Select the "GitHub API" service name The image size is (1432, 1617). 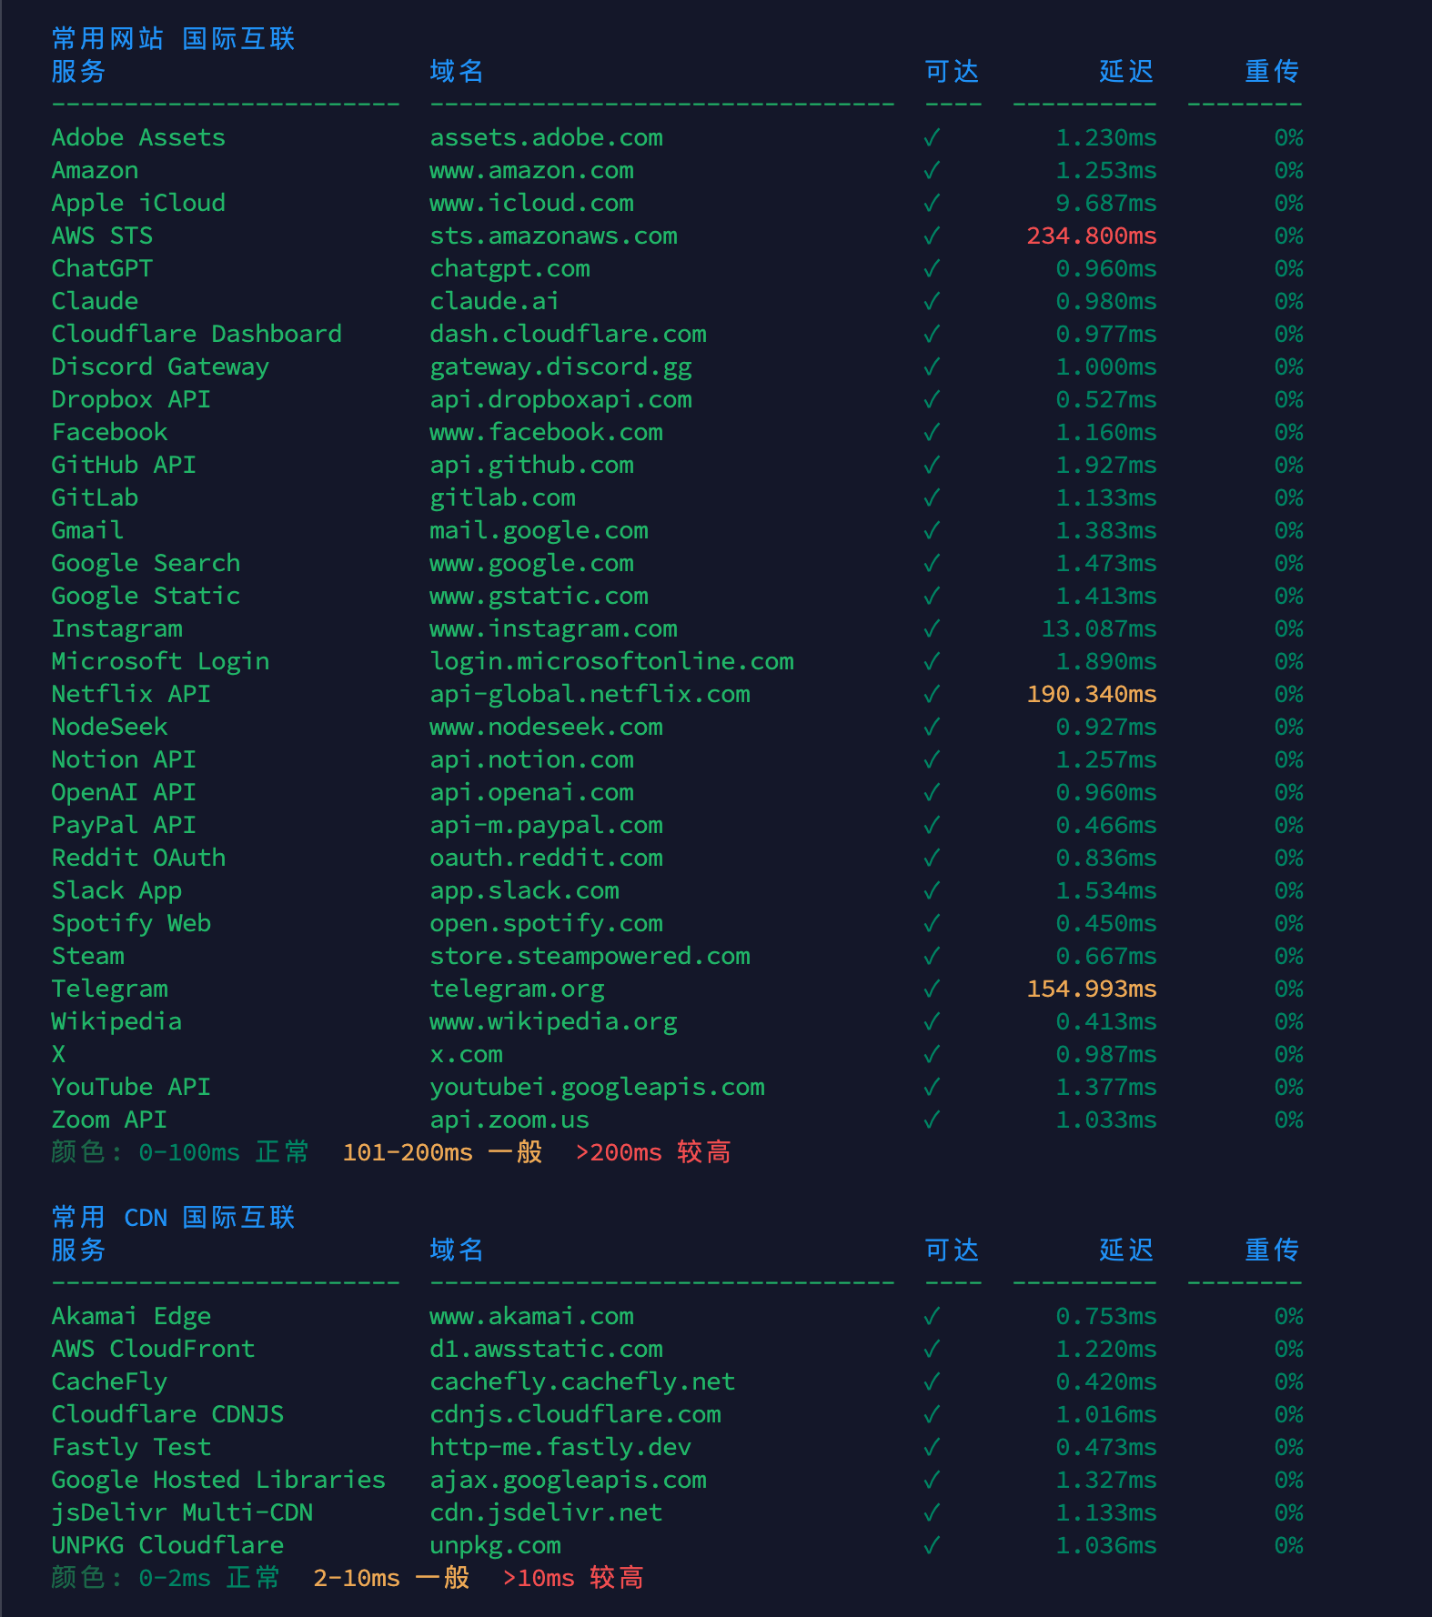pyautogui.click(x=124, y=465)
